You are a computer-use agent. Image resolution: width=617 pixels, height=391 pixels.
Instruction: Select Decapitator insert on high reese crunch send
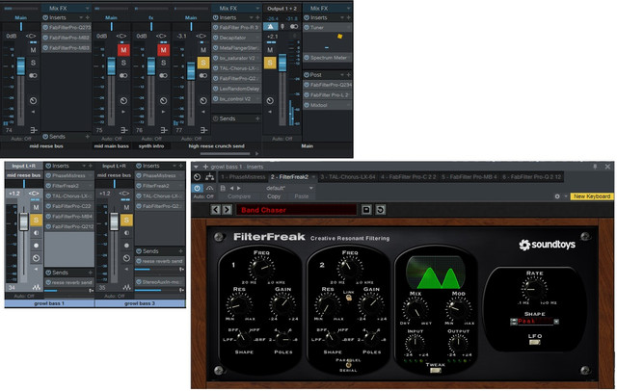click(236, 38)
